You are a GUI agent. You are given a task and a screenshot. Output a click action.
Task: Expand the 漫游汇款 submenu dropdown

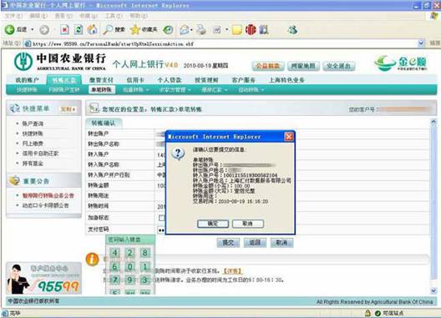click(226, 90)
